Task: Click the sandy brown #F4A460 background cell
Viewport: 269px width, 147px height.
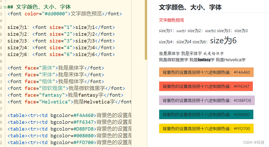Action: click(x=206, y=72)
